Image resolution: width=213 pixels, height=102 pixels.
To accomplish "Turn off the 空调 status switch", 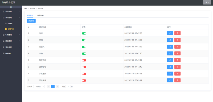I will point(84,40).
